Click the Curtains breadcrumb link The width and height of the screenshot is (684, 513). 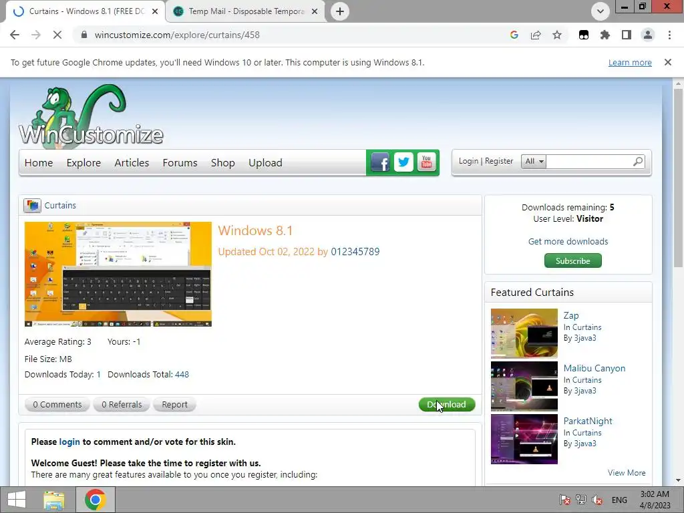(60, 206)
